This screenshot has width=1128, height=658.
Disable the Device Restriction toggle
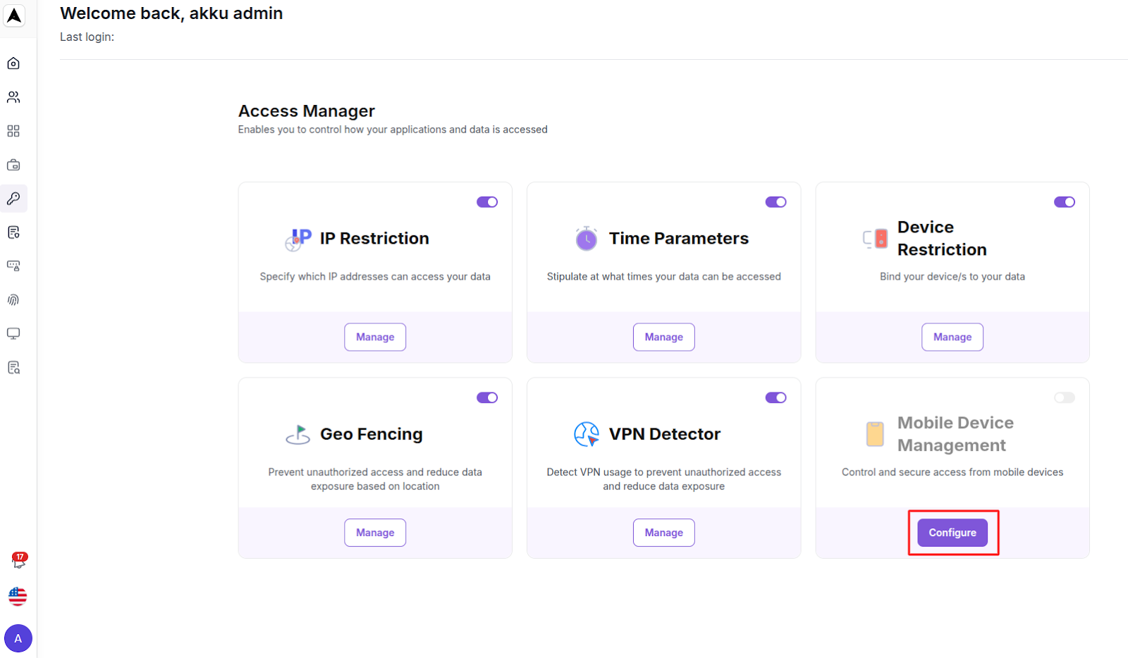(x=1065, y=201)
